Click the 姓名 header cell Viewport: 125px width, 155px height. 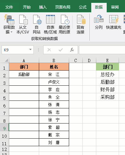(x=54, y=67)
